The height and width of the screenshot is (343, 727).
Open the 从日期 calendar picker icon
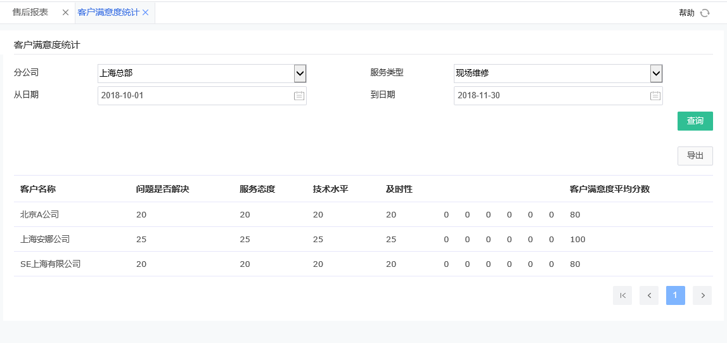pos(299,96)
